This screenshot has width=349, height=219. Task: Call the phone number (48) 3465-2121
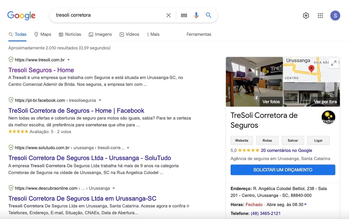[x=265, y=214]
